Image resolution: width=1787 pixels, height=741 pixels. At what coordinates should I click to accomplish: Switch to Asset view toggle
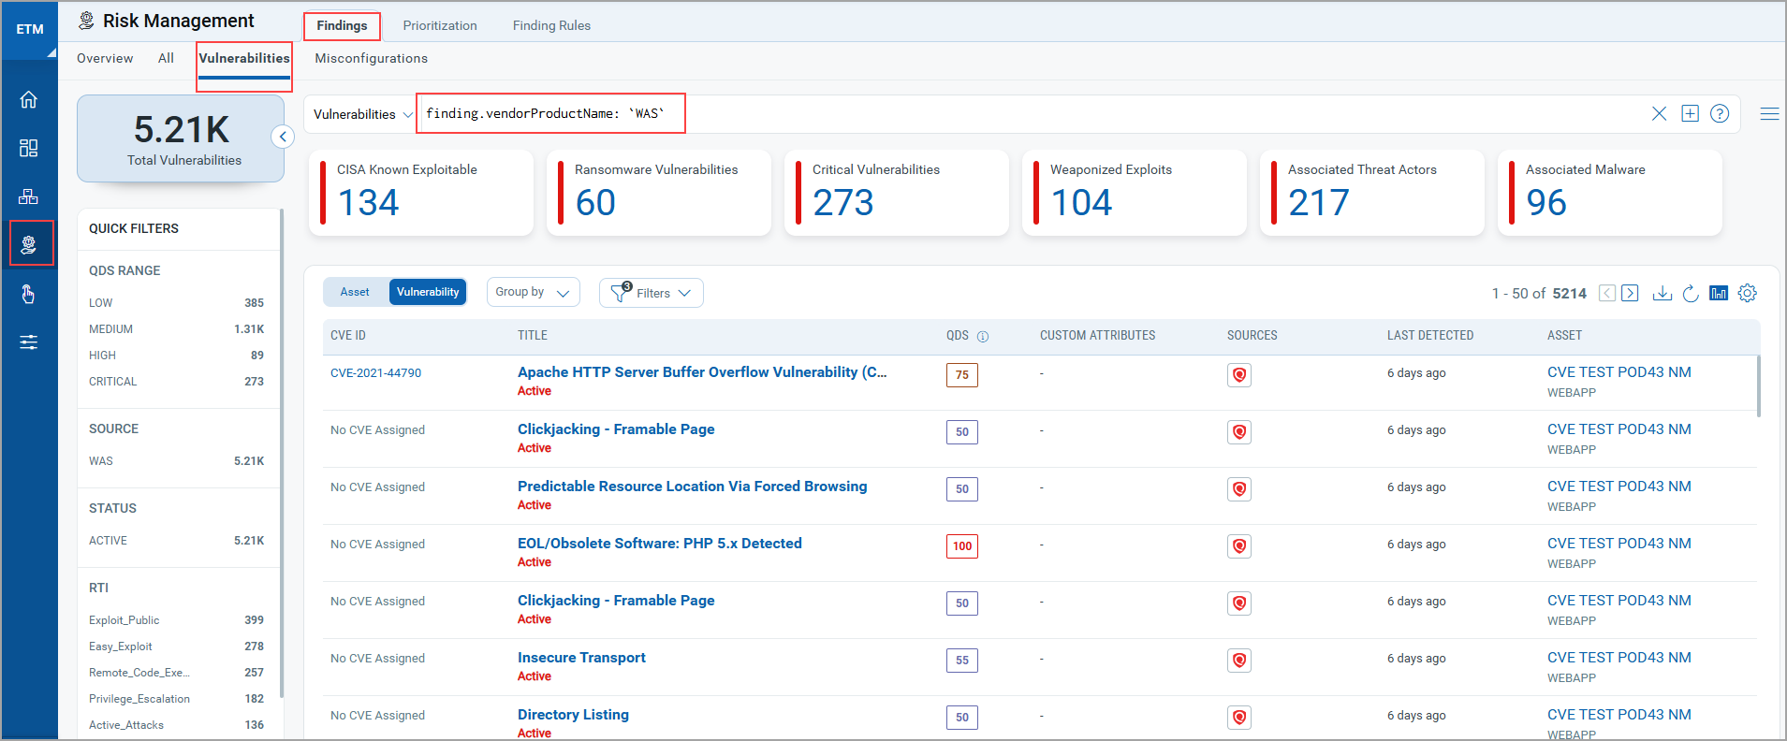coord(355,292)
